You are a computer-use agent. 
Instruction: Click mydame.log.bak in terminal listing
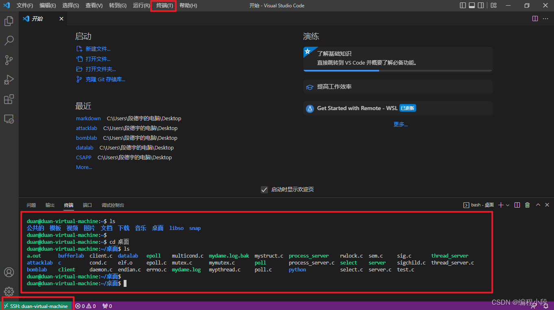[229, 256]
